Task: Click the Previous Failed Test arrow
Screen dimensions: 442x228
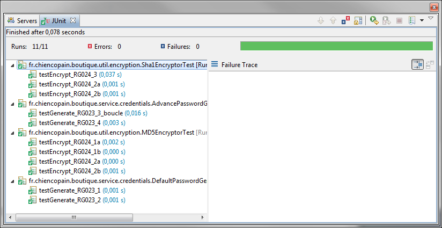Action: point(333,20)
